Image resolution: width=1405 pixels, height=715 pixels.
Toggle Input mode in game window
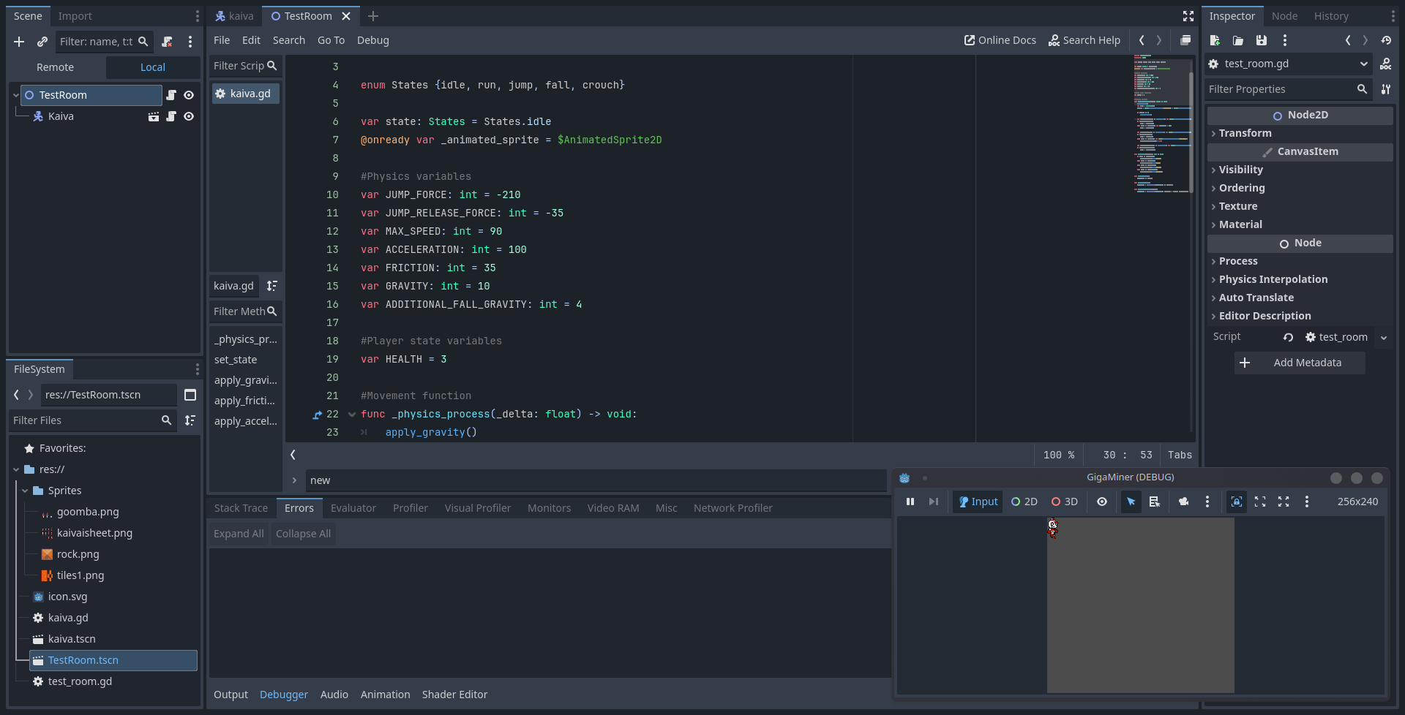[978, 502]
